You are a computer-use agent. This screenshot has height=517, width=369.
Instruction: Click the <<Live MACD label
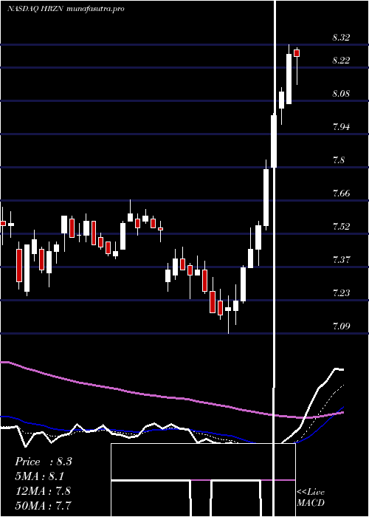pyautogui.click(x=311, y=498)
